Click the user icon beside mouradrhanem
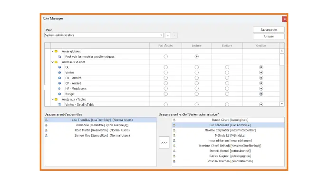 pos(174,140)
